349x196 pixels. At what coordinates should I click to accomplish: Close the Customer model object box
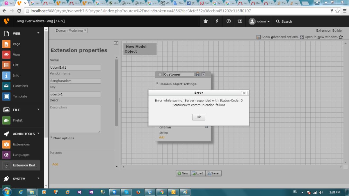203,74
